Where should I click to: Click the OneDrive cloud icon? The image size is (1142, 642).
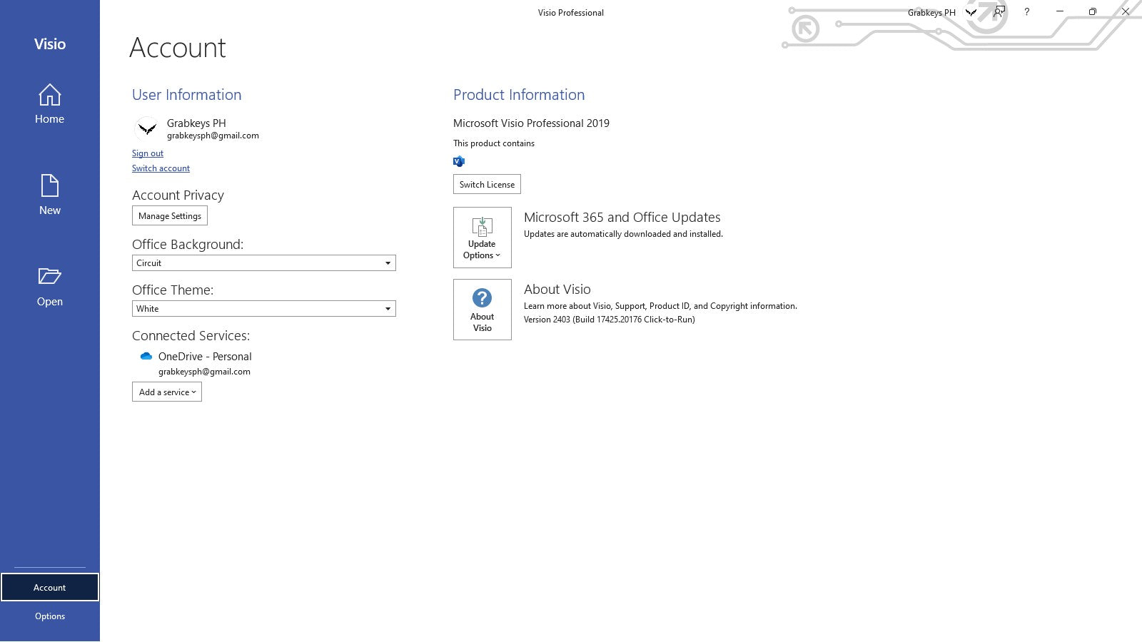pyautogui.click(x=146, y=356)
